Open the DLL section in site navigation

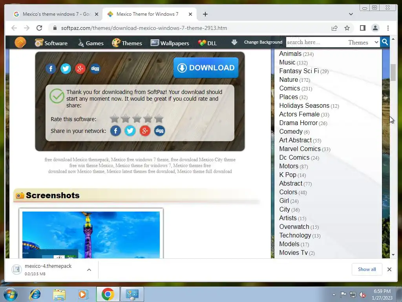coord(207,43)
